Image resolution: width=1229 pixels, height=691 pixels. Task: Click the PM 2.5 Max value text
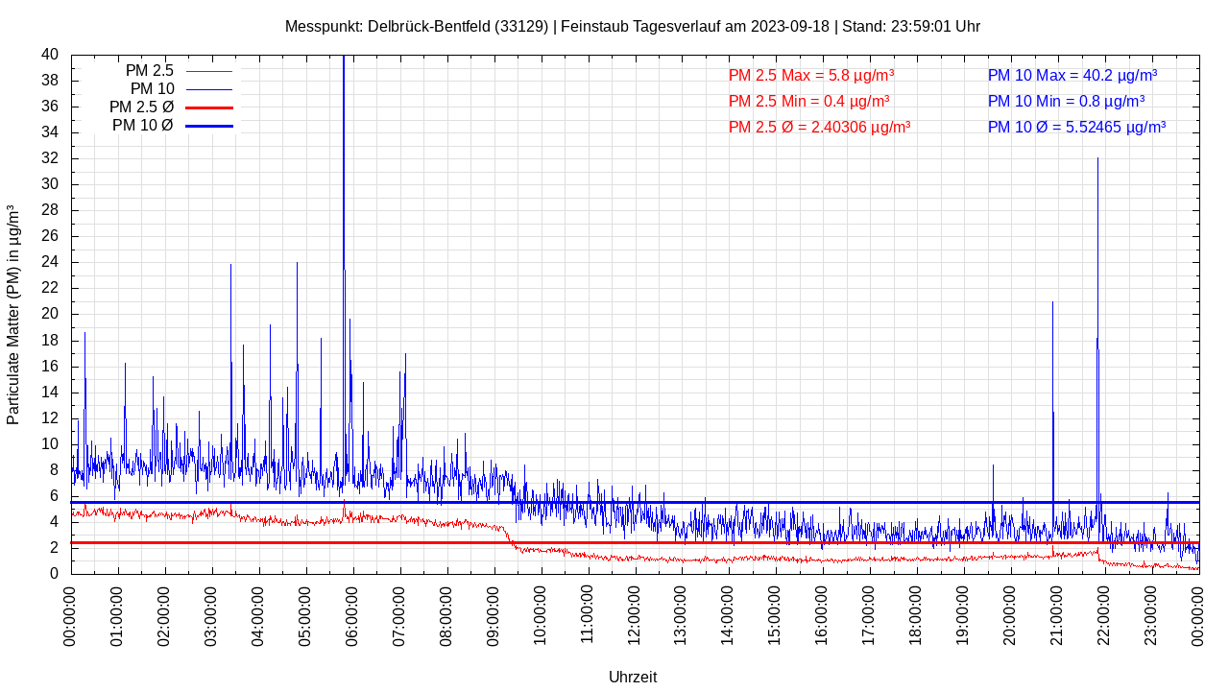click(811, 75)
